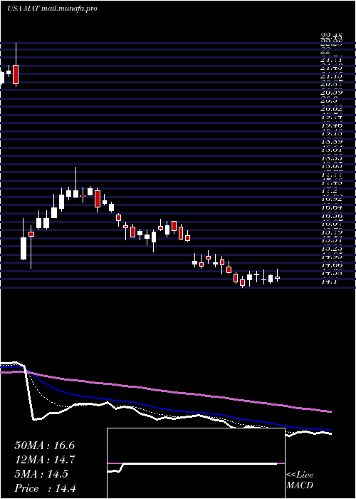Click the 22.48 price axis label

[x=331, y=37]
